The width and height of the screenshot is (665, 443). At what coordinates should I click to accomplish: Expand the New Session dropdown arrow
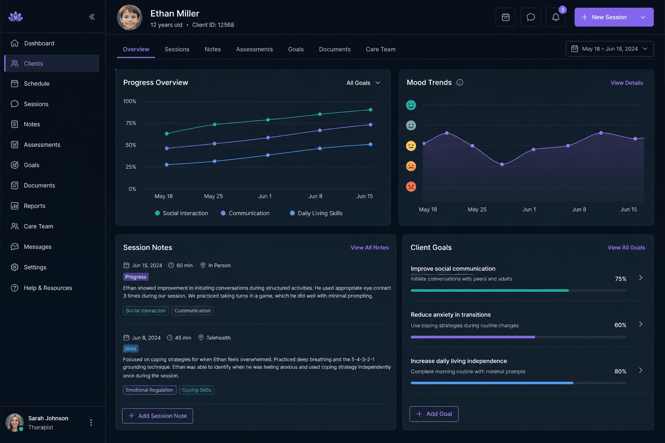pyautogui.click(x=643, y=17)
